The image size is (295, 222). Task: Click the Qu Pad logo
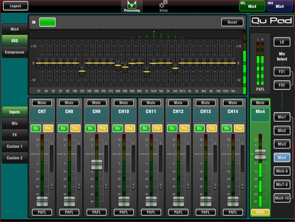pos(271,21)
